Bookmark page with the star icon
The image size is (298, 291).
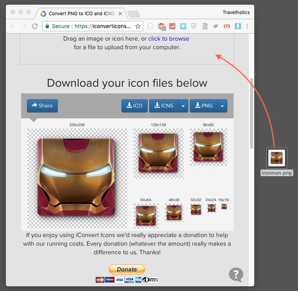[138, 26]
